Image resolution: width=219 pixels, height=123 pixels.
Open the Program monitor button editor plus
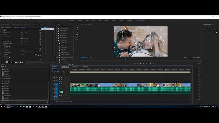pos(199,63)
